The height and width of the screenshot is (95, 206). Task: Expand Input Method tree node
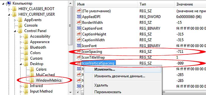pos(21,92)
